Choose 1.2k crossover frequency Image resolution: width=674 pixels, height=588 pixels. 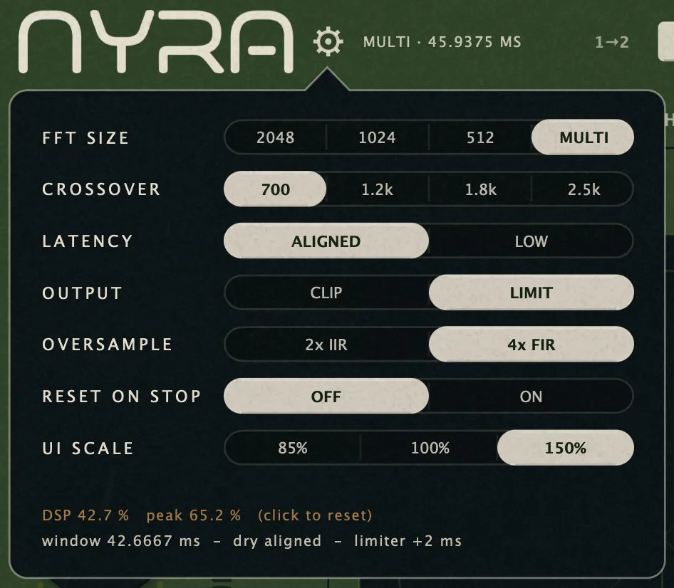pyautogui.click(x=378, y=189)
